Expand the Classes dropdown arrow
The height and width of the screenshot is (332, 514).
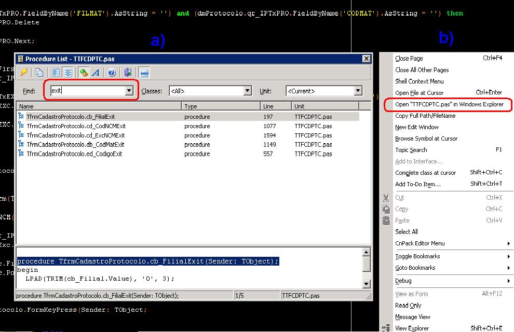248,91
